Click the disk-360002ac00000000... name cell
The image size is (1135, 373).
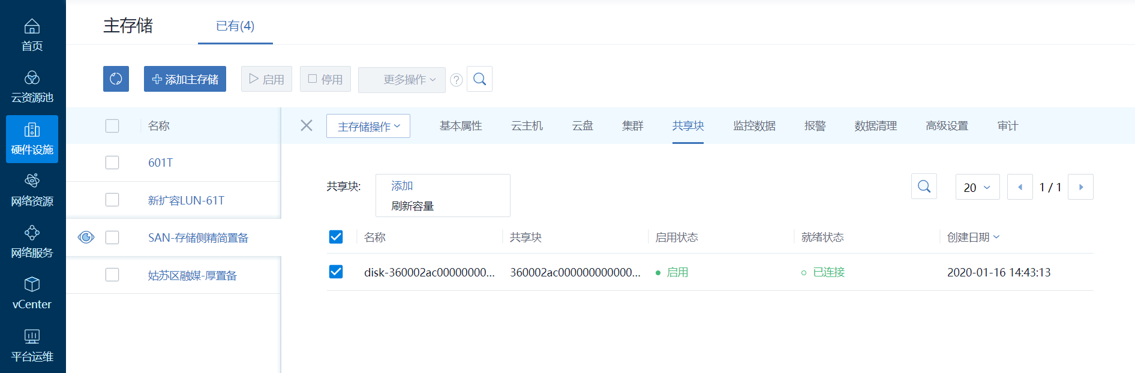point(430,272)
